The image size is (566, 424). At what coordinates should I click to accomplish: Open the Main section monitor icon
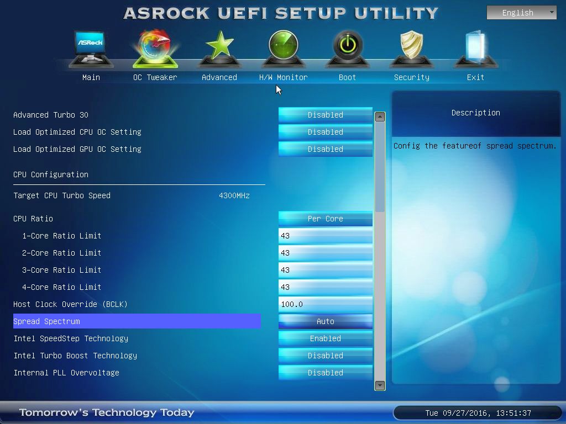click(x=91, y=49)
